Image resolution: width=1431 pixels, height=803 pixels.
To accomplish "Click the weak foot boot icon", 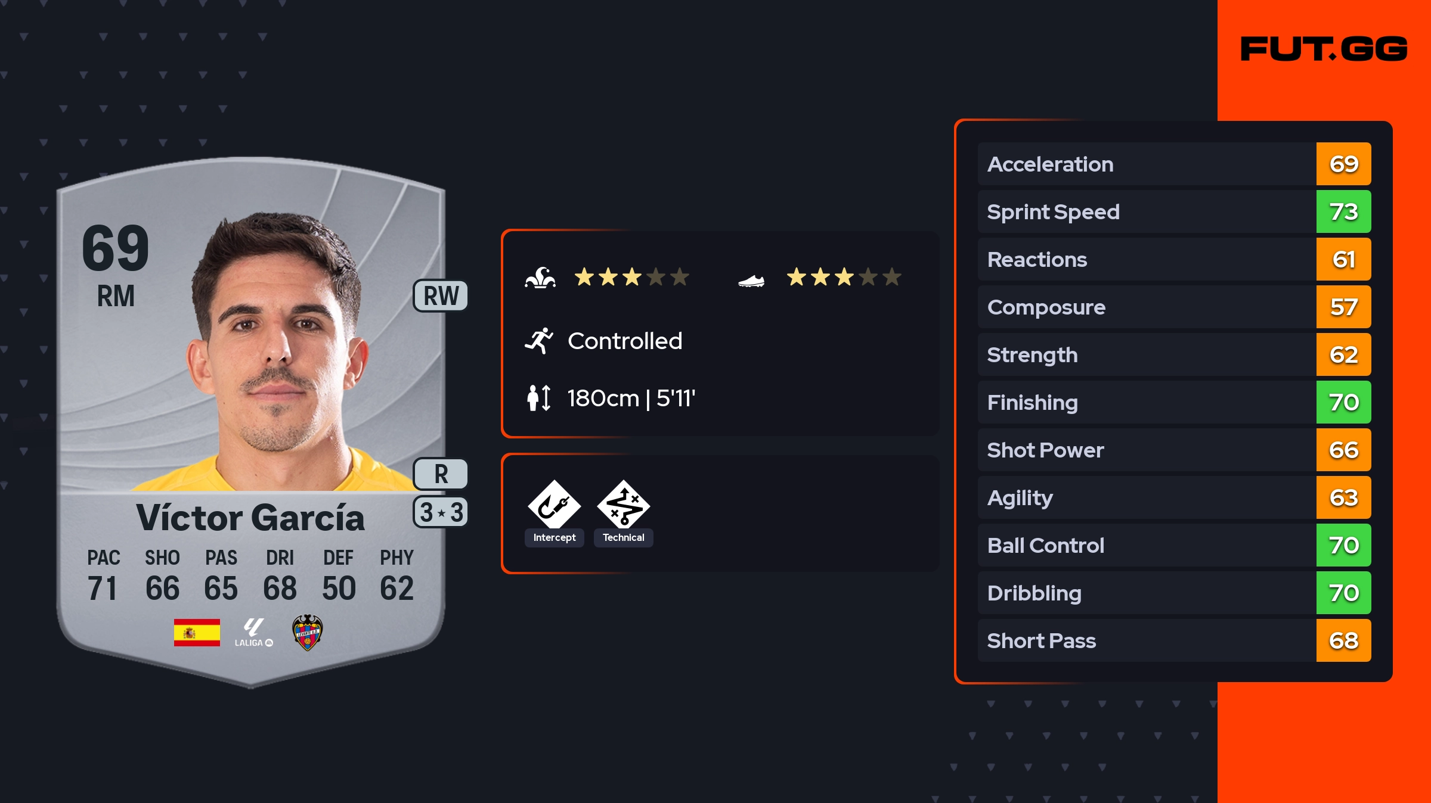I will 751,280.
